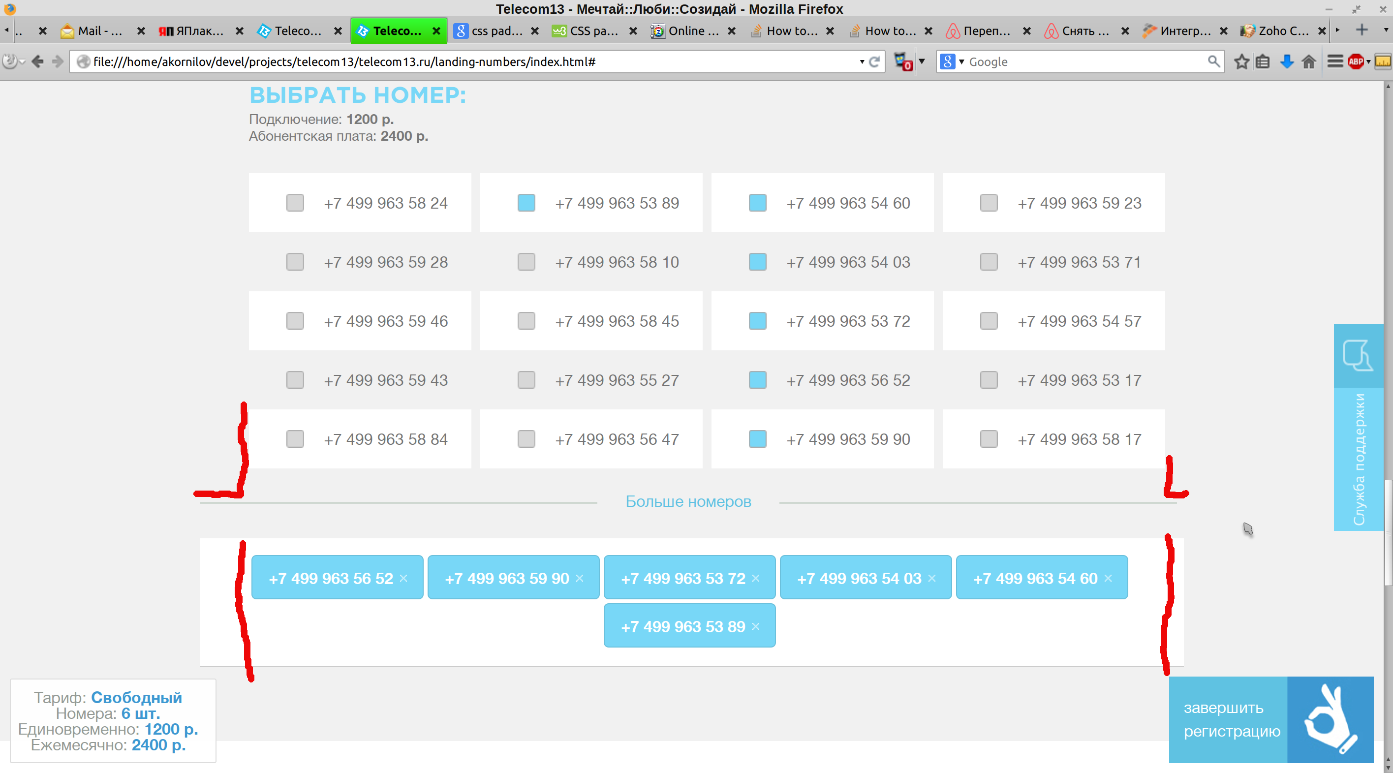Show the bookmarks list icon
Image resolution: width=1393 pixels, height=773 pixels.
click(1263, 62)
